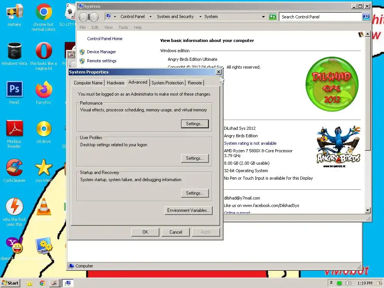384x288 pixels.
Task: Open the Photoshop Ps desktop icon
Action: click(x=15, y=89)
